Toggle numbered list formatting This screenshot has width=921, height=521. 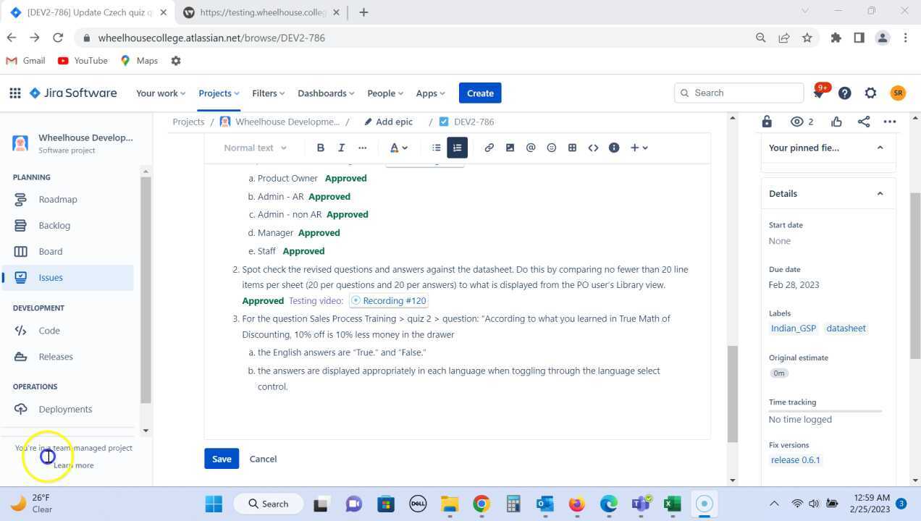click(457, 148)
